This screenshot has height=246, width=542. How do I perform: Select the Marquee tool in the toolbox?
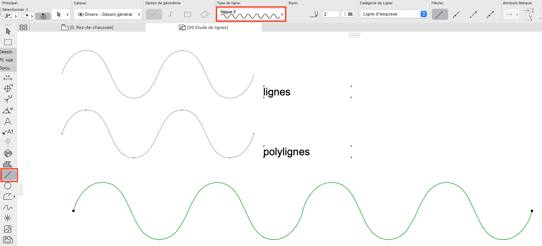click(8, 42)
